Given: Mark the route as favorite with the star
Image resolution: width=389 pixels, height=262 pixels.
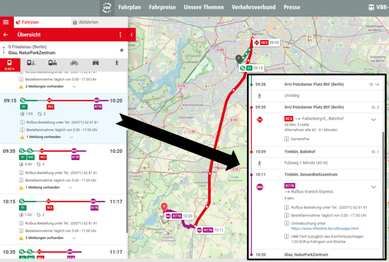Looking at the screenshot, I should click(x=122, y=50).
